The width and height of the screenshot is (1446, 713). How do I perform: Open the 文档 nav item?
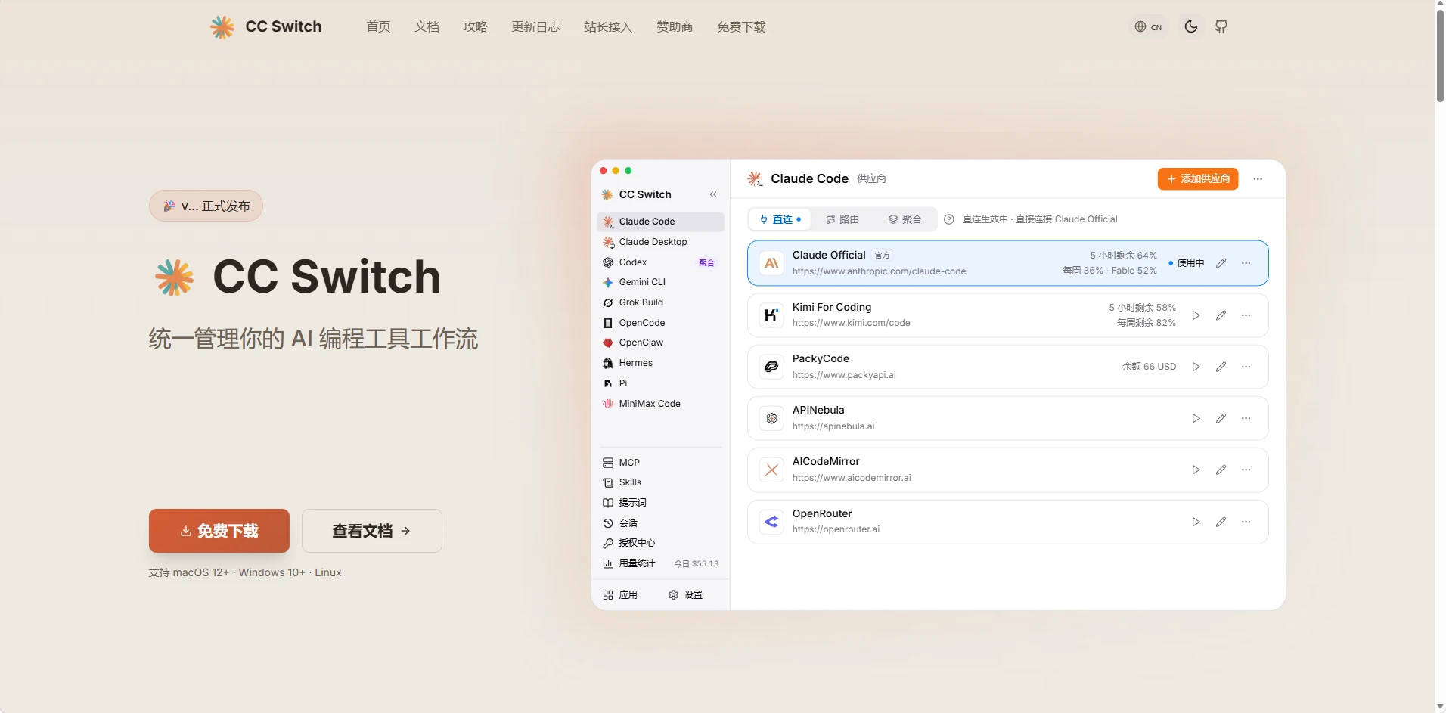[427, 26]
